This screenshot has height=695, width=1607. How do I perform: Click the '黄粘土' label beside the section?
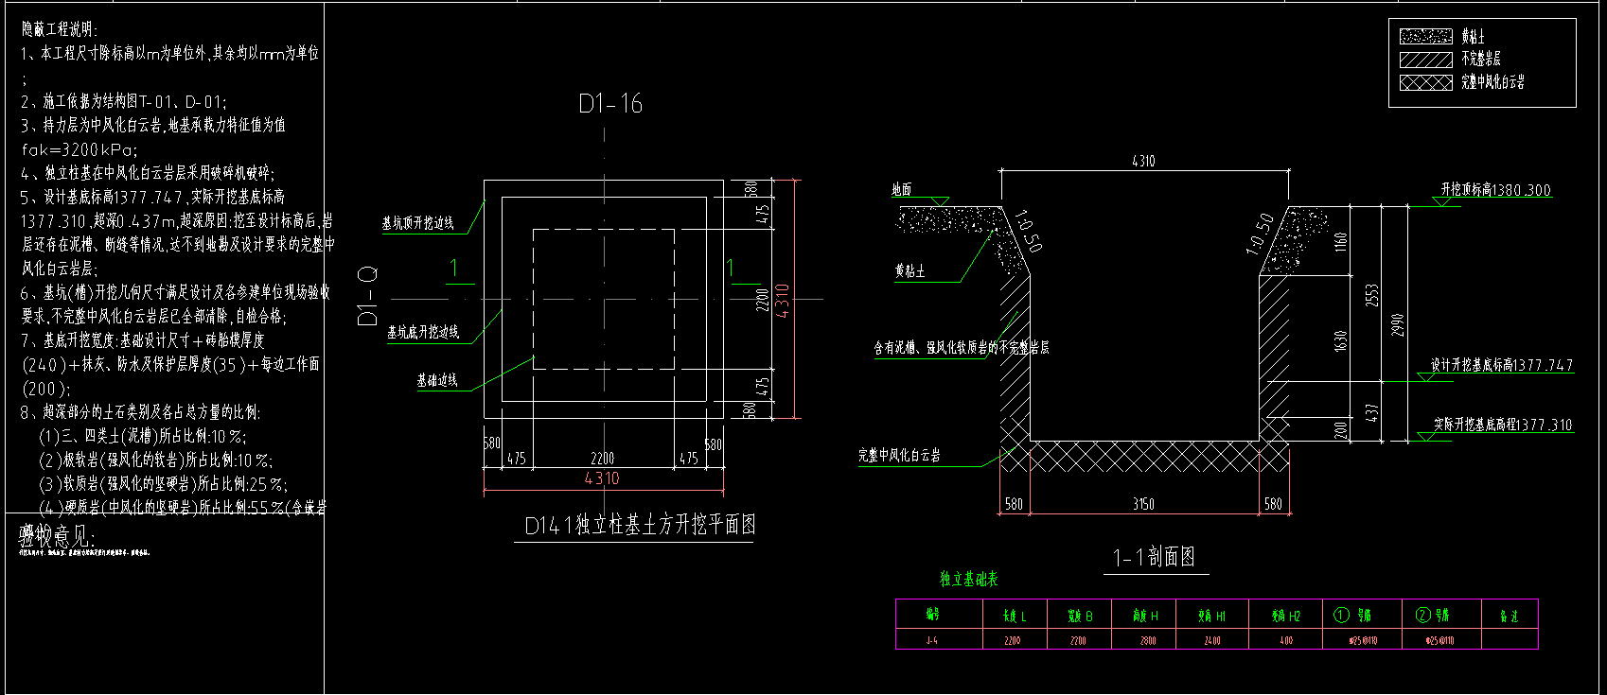909,271
